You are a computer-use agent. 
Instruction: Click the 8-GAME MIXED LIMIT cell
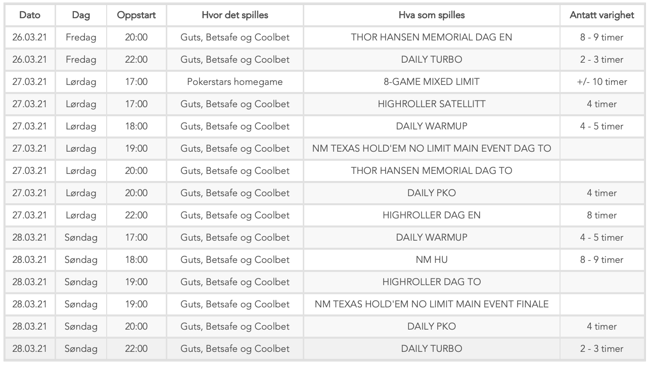[x=432, y=82]
